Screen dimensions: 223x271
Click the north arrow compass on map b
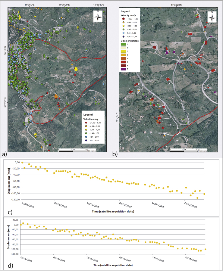[x=212, y=17]
